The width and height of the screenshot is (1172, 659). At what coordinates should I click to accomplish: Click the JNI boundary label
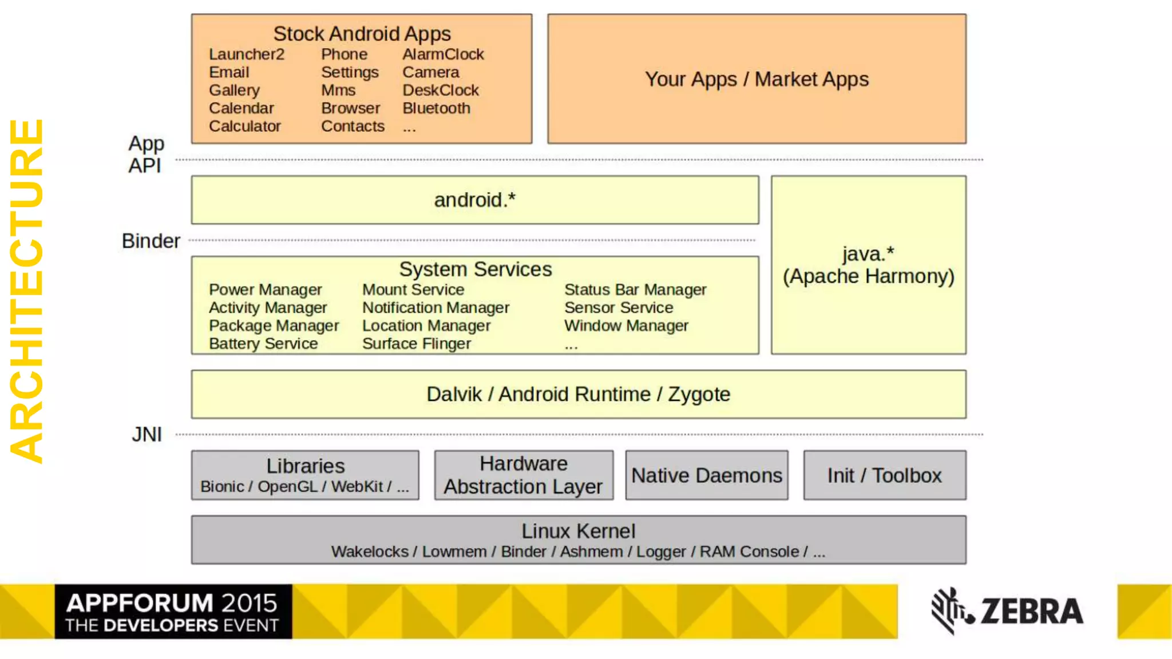coord(146,434)
